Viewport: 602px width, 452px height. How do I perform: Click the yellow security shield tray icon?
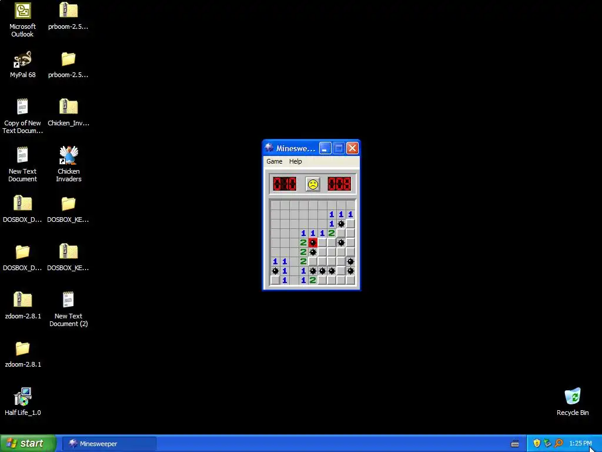537,444
